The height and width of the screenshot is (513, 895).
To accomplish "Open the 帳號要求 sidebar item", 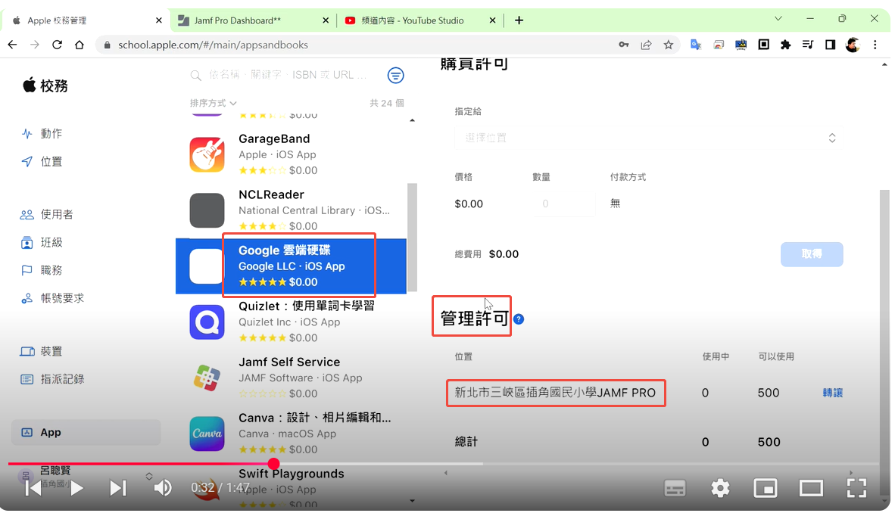I will [52, 298].
